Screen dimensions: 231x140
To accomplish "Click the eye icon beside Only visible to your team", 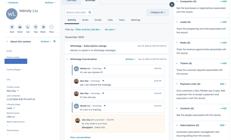I will coord(83,124).
